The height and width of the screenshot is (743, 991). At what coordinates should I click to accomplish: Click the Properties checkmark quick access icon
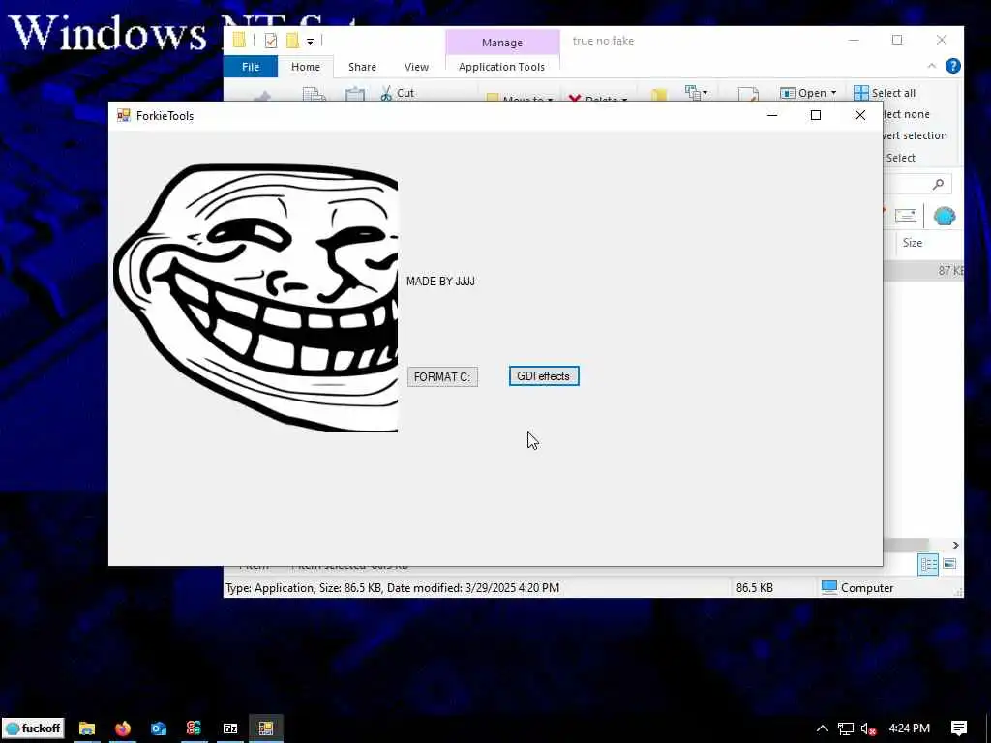point(271,41)
